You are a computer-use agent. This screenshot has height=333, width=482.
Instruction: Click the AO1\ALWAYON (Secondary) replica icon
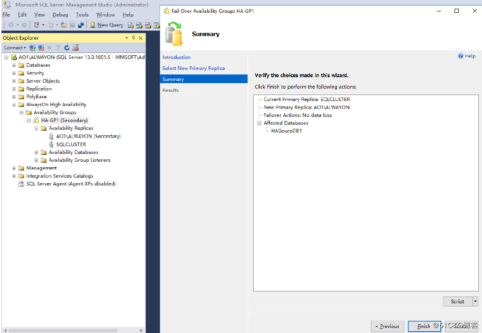pyautogui.click(x=51, y=136)
